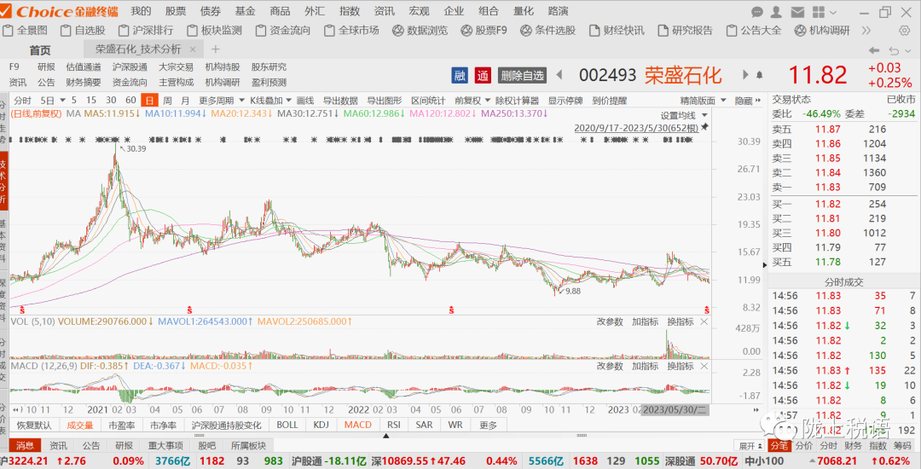Close the MACD indicator panel
Screen dimensions: 921x469
point(704,366)
